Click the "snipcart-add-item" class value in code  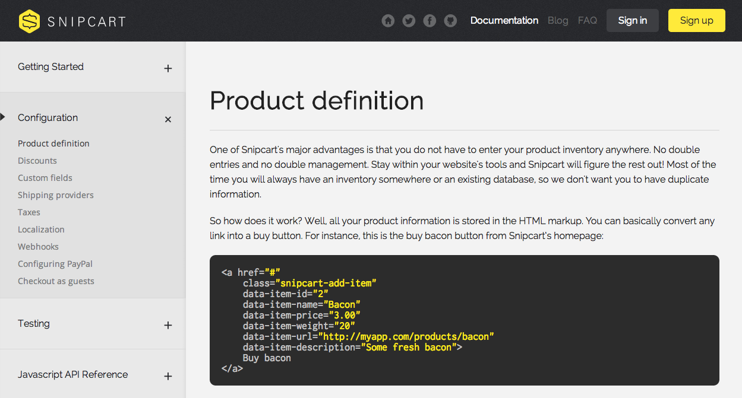(x=326, y=284)
